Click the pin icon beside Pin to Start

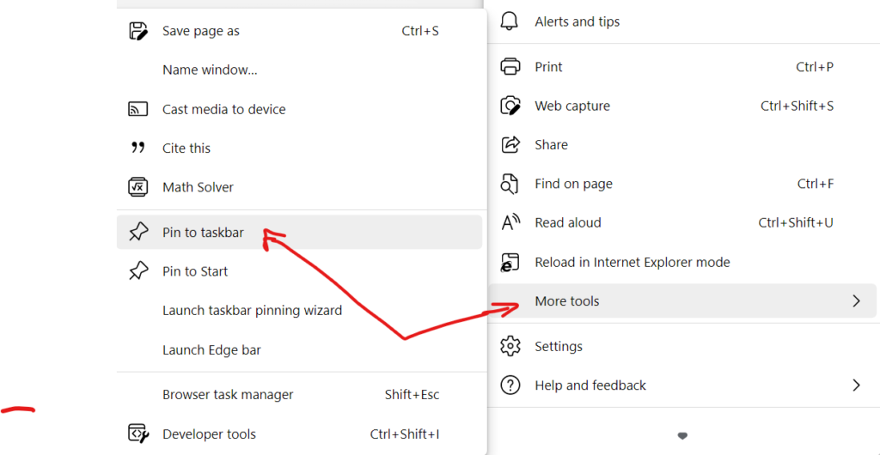tap(138, 272)
